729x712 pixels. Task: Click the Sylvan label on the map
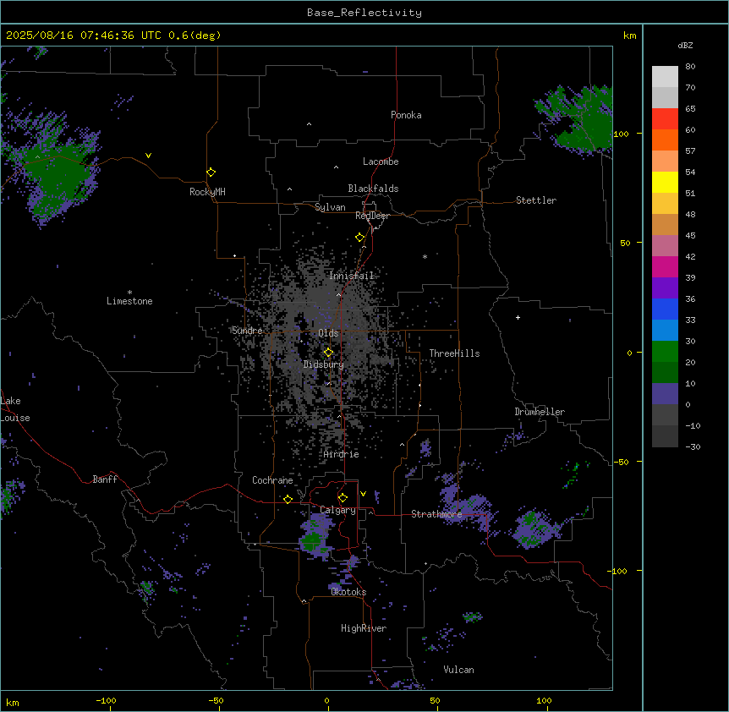[330, 207]
